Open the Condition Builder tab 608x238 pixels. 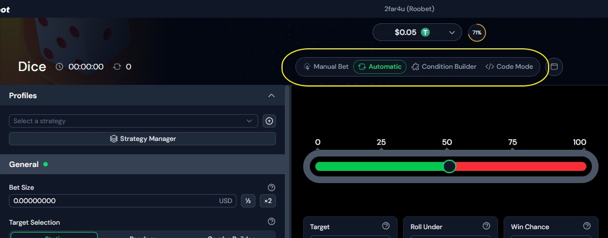(444, 67)
